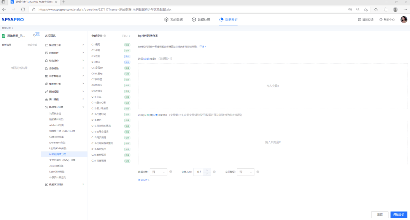The image size is (410, 220).
Task: Select 决策树分类 algorithm
Action: tap(55, 114)
